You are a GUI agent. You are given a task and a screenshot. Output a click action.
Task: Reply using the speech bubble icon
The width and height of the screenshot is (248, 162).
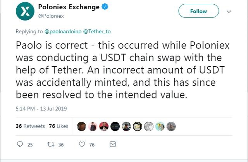pos(21,145)
